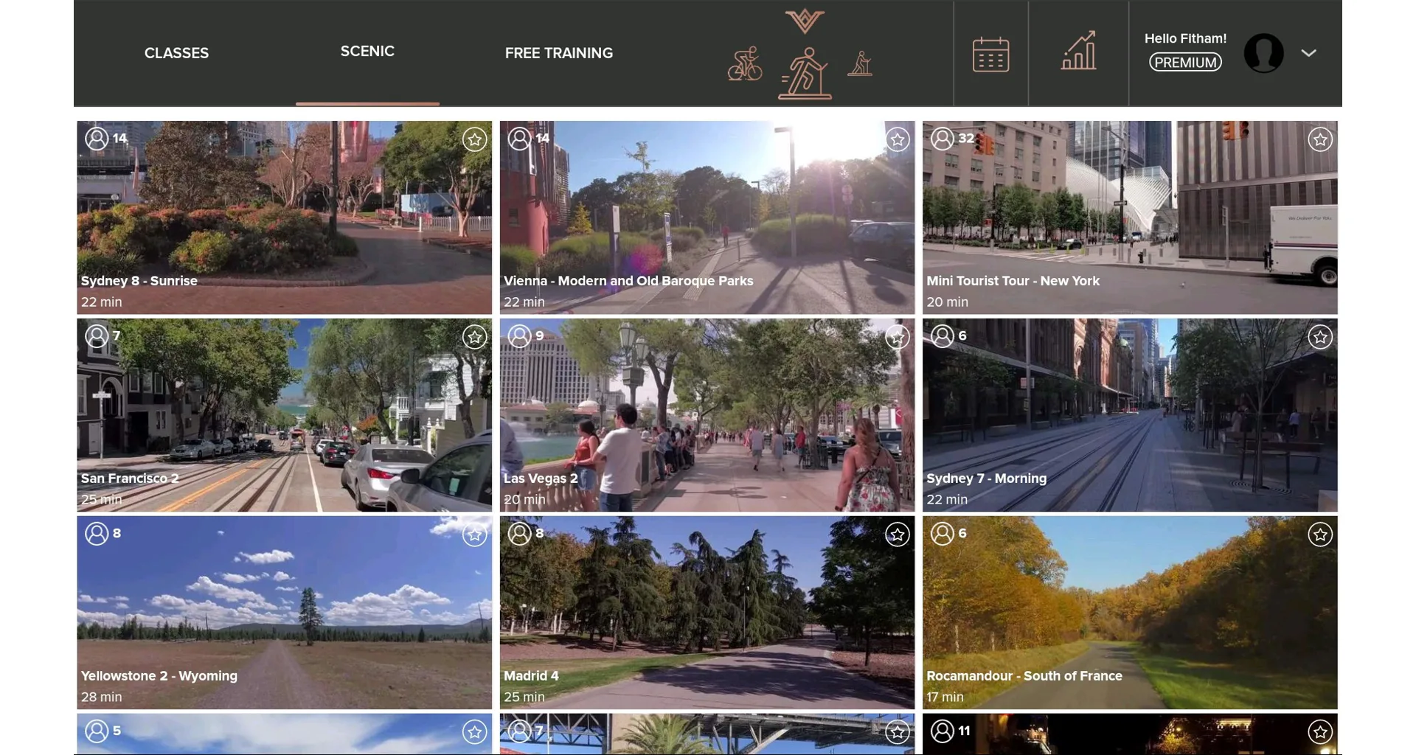This screenshot has height=755, width=1416.
Task: Select the elliptical trainer mode icon
Action: (860, 64)
